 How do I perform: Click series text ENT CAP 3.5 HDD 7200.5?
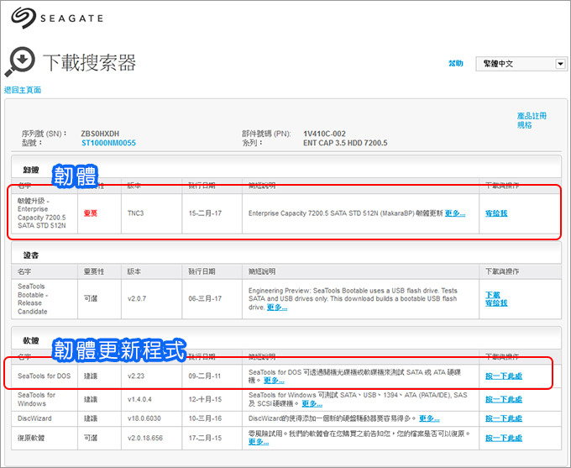pyautogui.click(x=345, y=143)
